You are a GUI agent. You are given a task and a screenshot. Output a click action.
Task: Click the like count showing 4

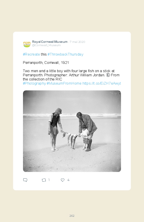[68, 180]
